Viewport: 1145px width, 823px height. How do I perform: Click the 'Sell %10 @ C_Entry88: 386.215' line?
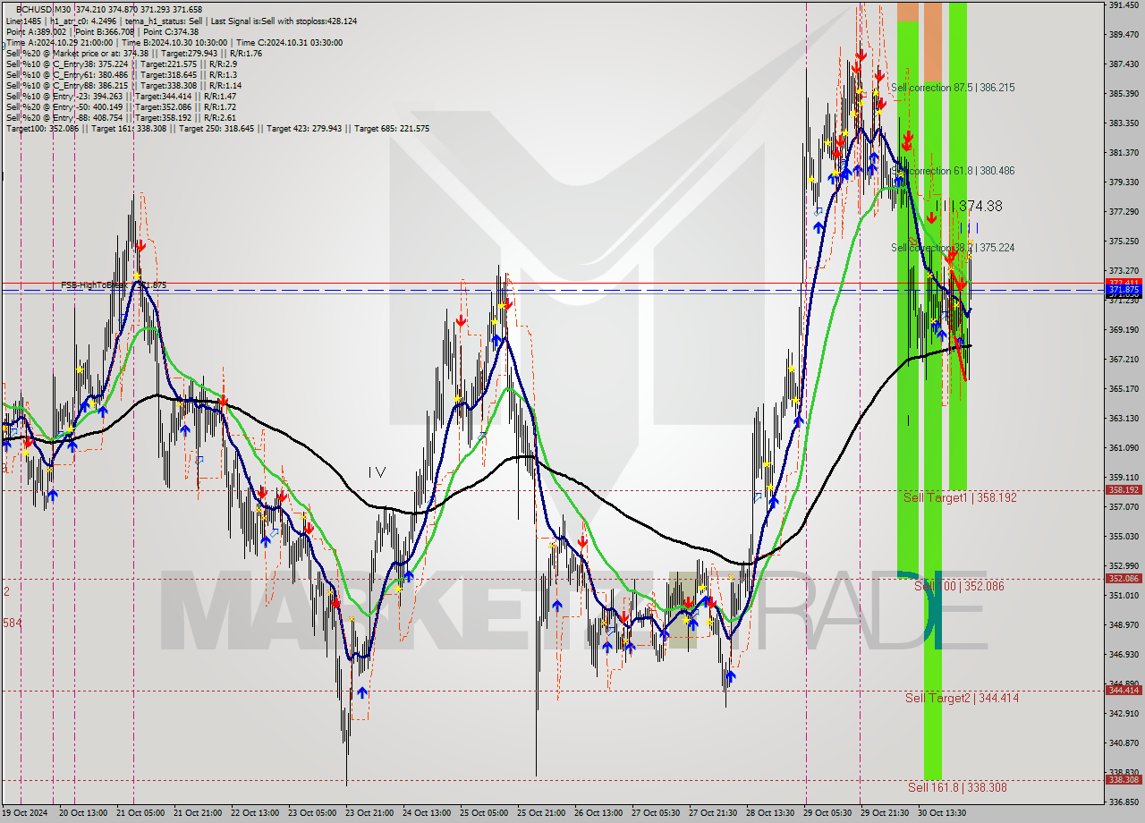click(123, 86)
